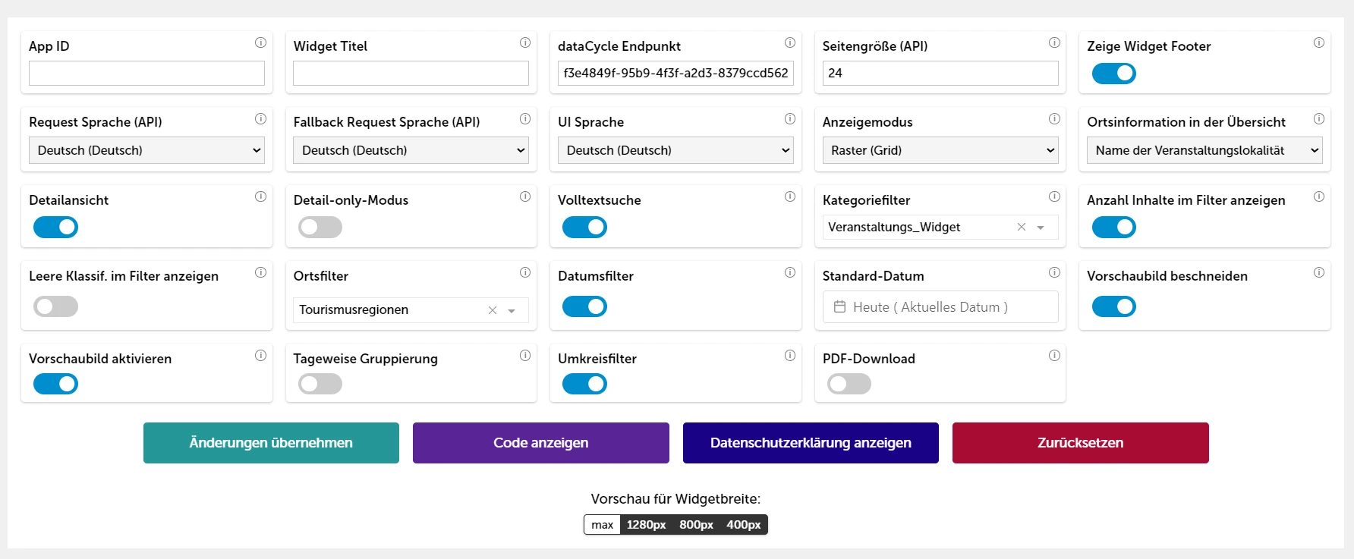Show info for Vorschaubild aktivieren
Viewport: 1354px width, 559px height.
coord(260,355)
